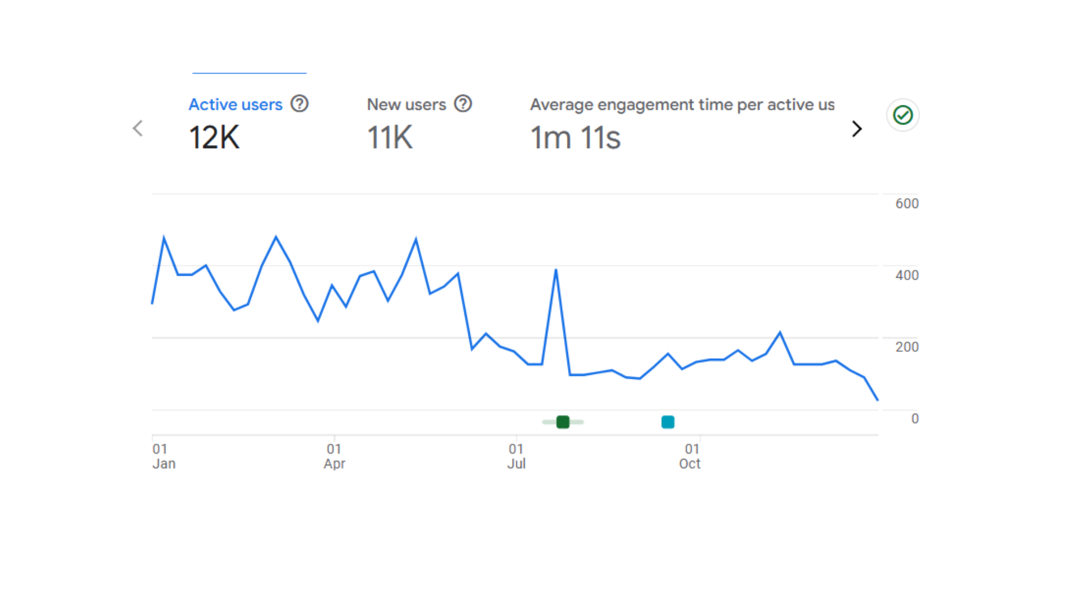Click the green checkmark data quality icon
1065x599 pixels.
click(x=902, y=115)
